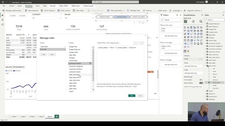
Task: Select the Analytics magnifier icon
Action: click(x=201, y=21)
